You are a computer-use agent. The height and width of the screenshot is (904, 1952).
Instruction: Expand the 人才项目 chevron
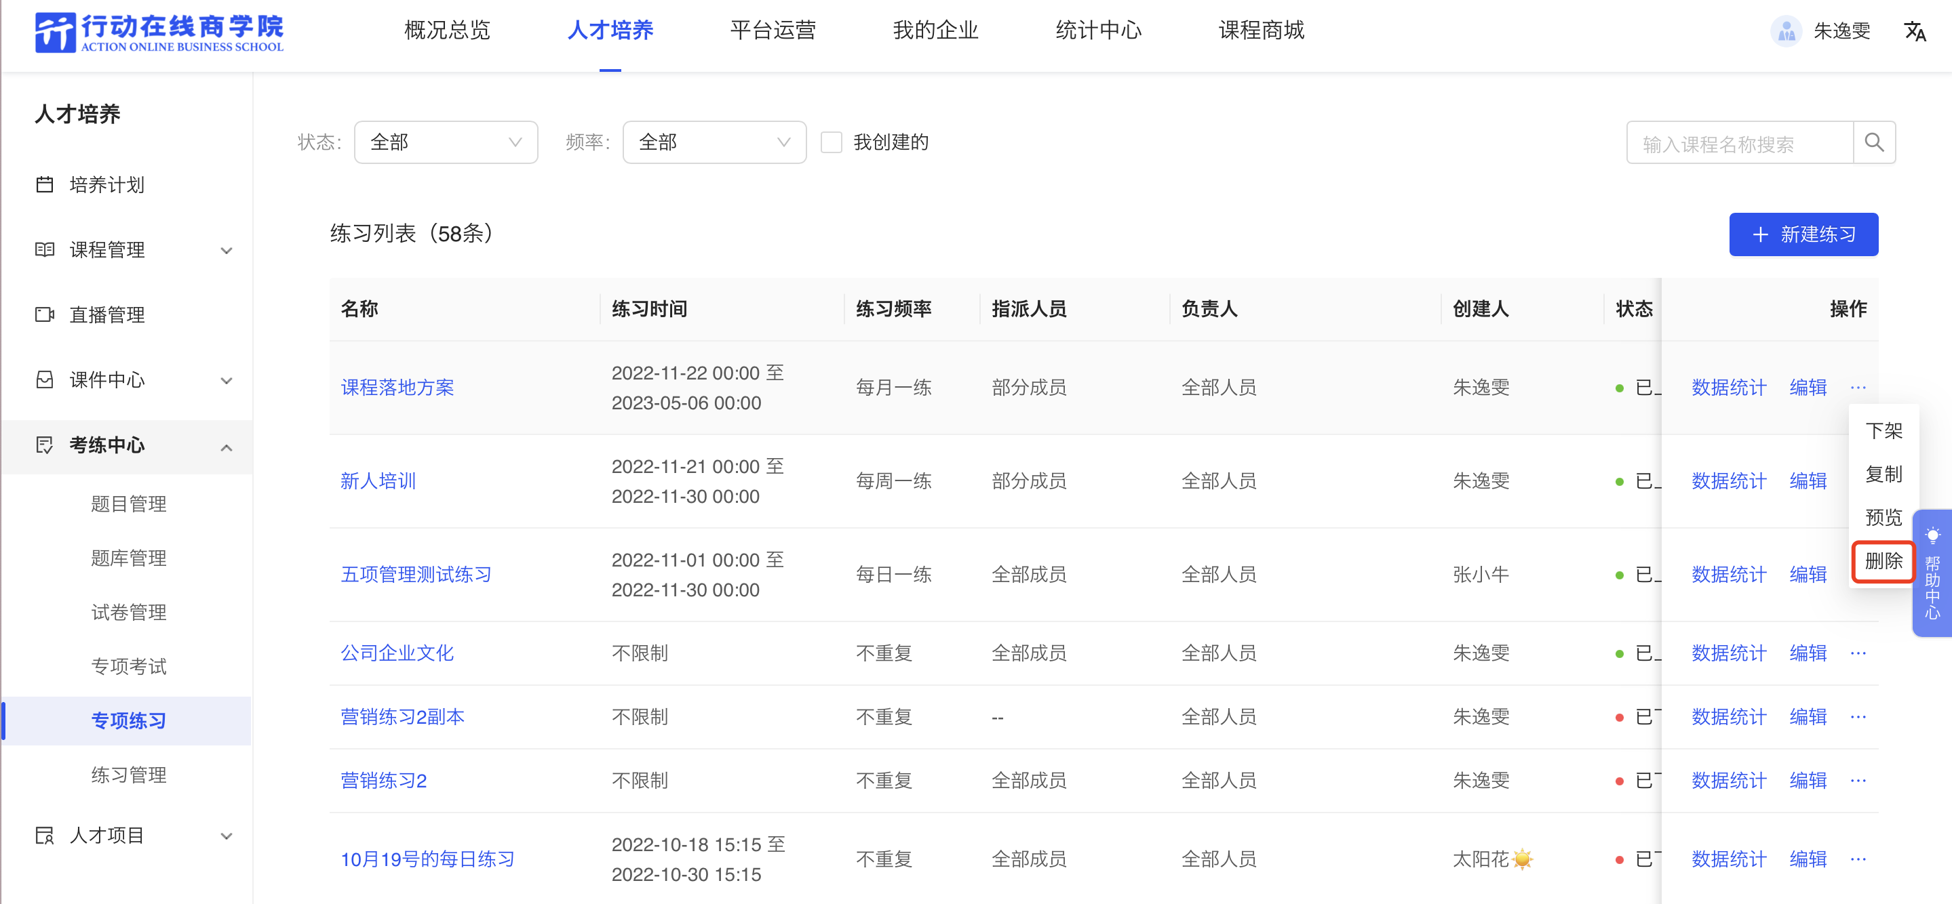(226, 837)
